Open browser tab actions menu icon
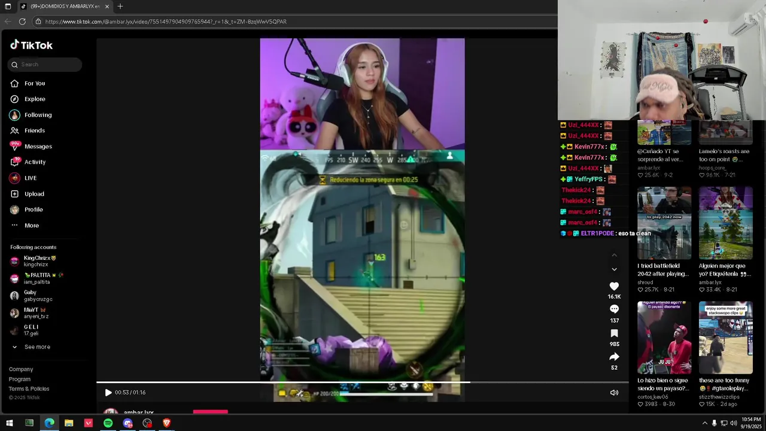The image size is (766, 431). 8,7
